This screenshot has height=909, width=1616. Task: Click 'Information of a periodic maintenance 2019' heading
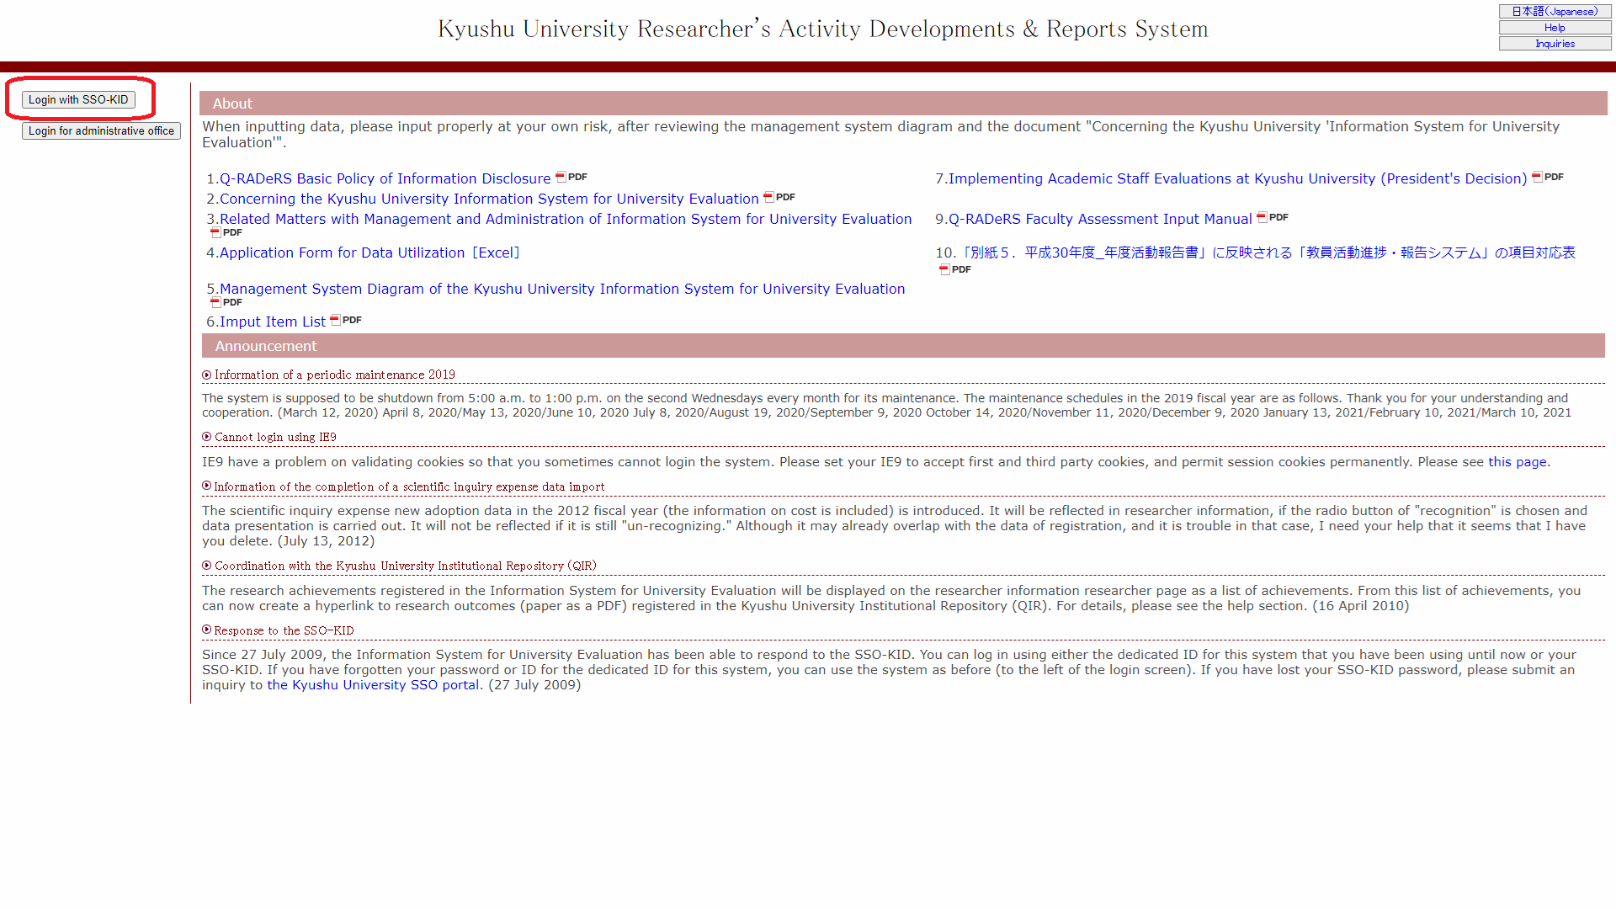click(335, 375)
